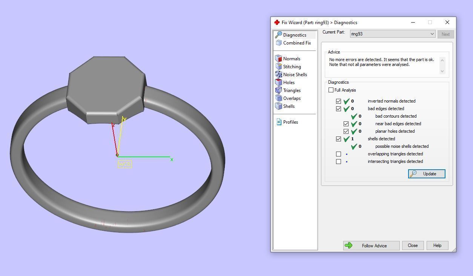This screenshot has width=473, height=276.
Task: Click green checkmark beside inverted normals
Action: pyautogui.click(x=347, y=101)
